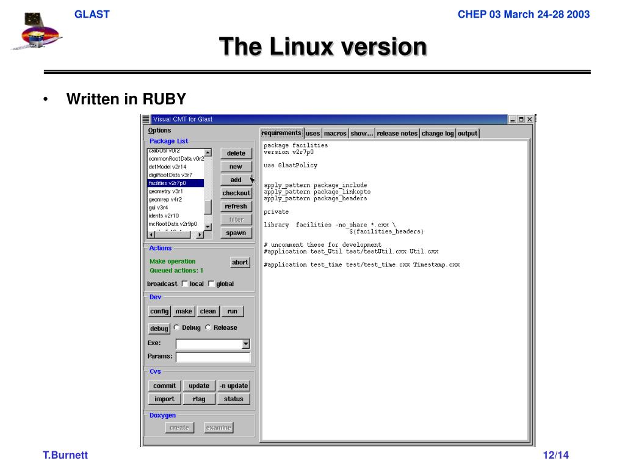Open the Exe dropdown list
625x469 pixels.
246,343
